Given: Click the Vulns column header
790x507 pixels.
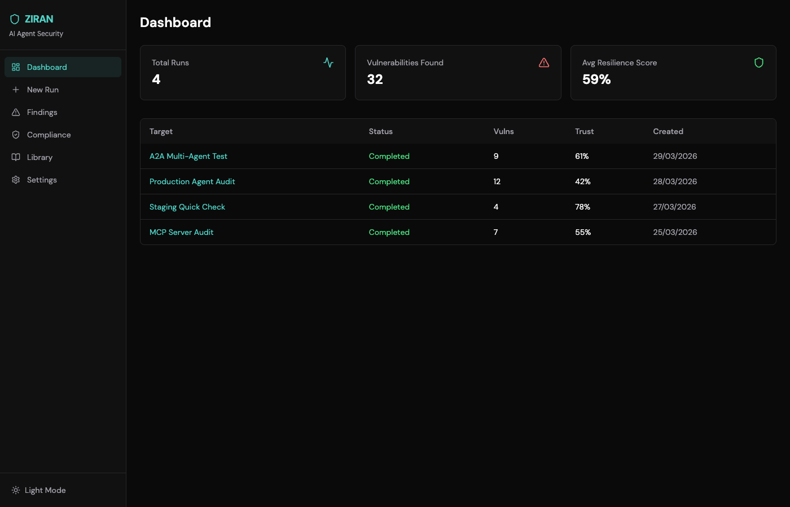Looking at the screenshot, I should point(503,131).
